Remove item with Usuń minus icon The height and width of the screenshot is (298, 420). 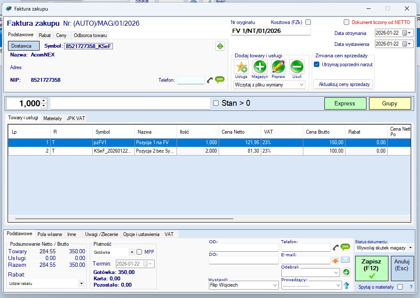[x=297, y=67]
